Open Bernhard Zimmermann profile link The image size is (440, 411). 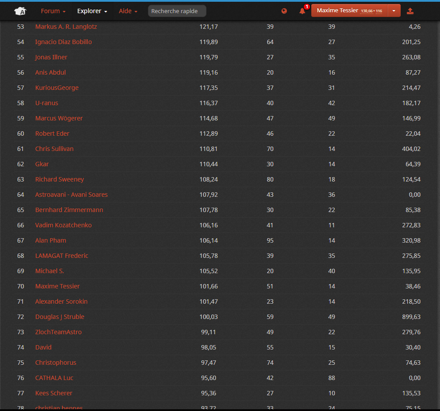tap(69, 210)
